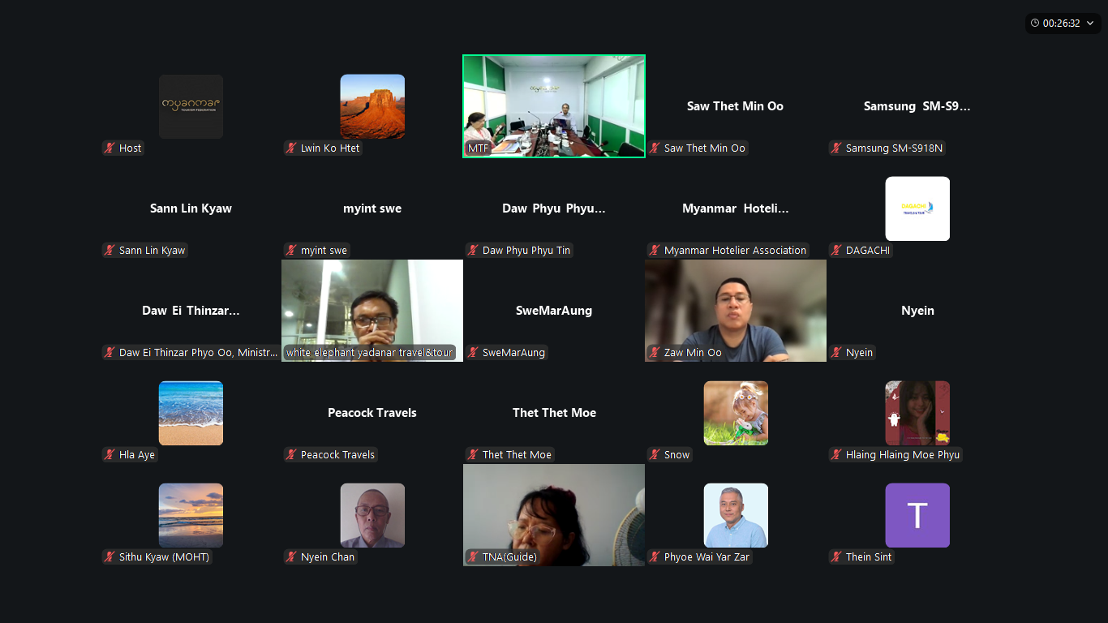Select white elephant yadanar travel&tour video tile
This screenshot has height=623, width=1108.
coord(372,311)
